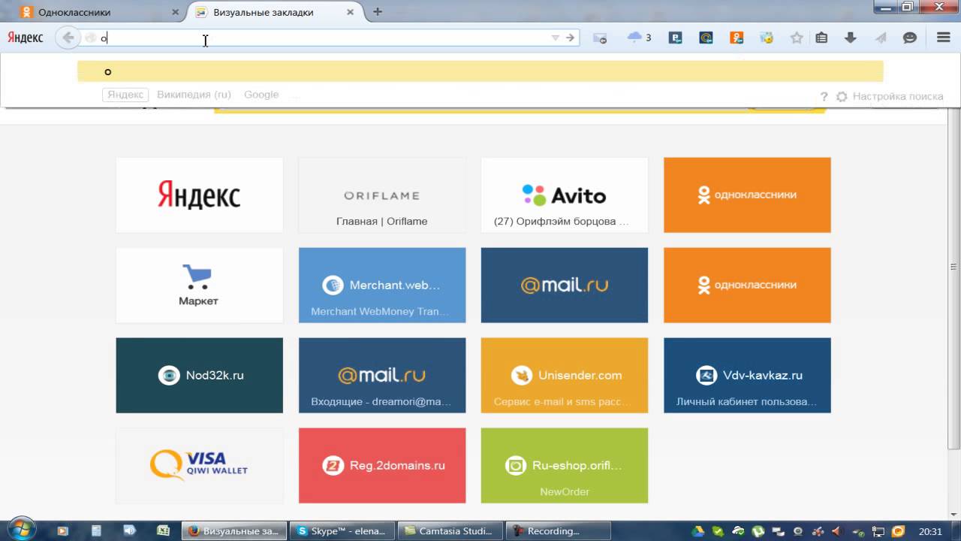This screenshot has height=541, width=961.
Task: Open Skype from the taskbar
Action: pos(344,531)
